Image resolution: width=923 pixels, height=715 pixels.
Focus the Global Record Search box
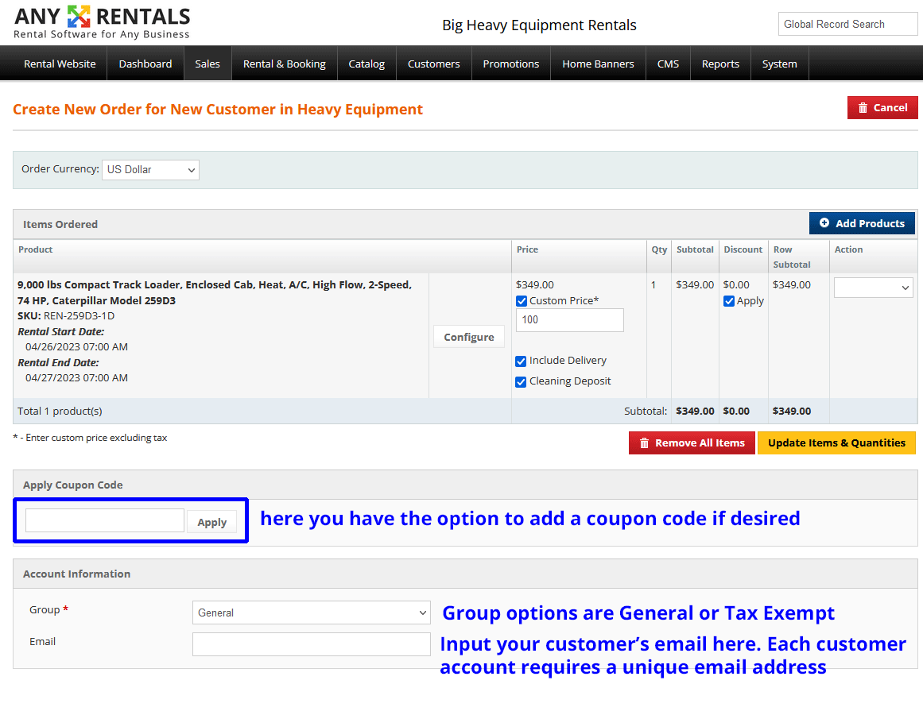pos(847,24)
